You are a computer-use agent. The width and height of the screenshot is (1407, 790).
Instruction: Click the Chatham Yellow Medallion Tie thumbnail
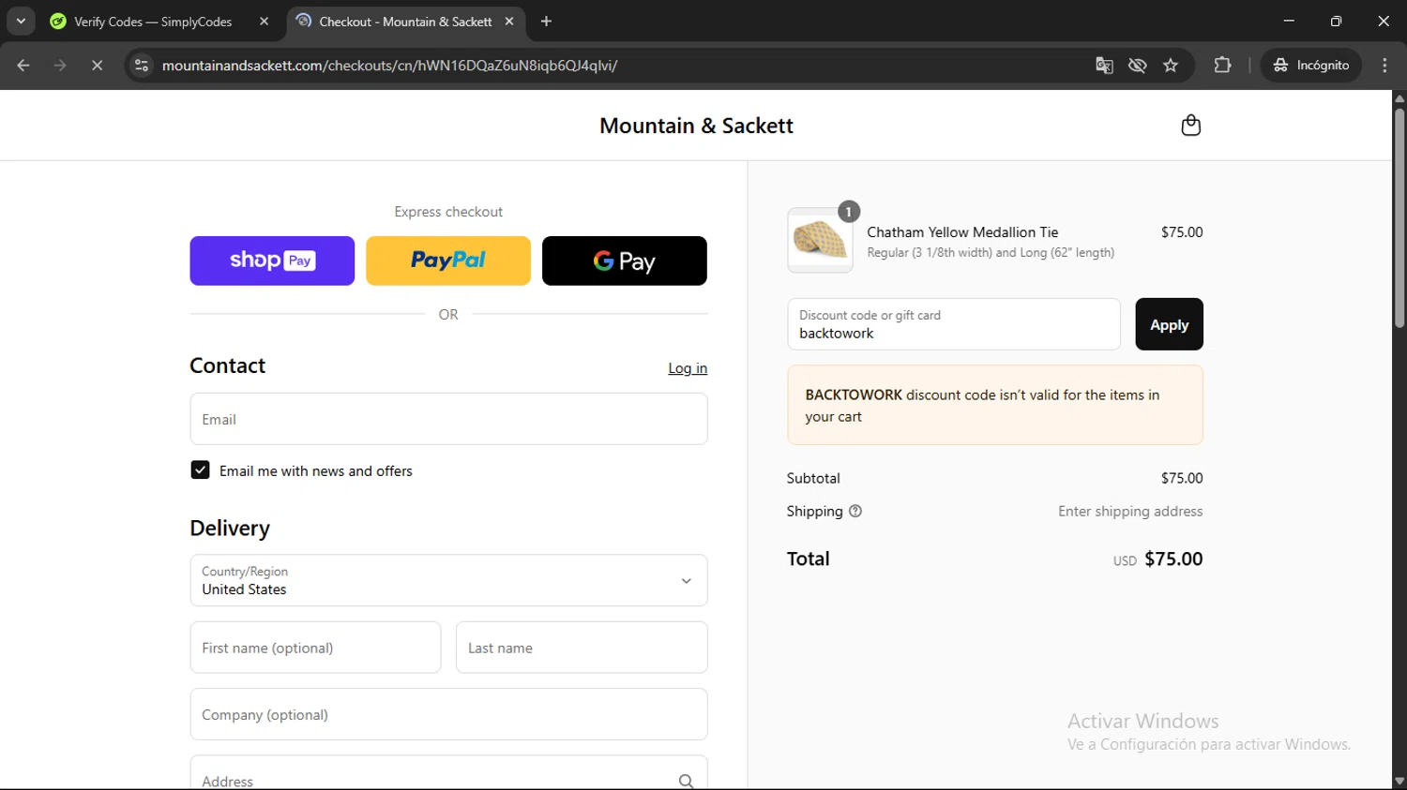(820, 240)
